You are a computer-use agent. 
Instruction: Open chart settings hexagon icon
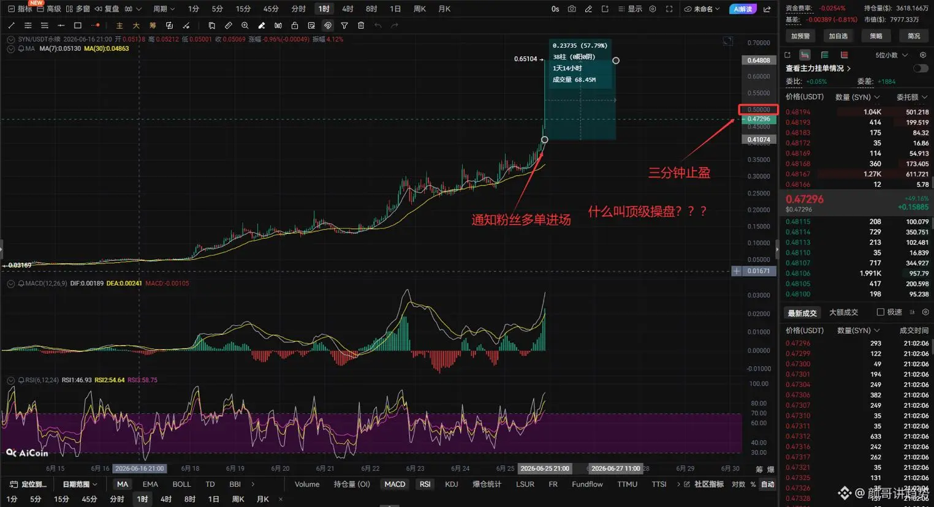[x=653, y=9]
